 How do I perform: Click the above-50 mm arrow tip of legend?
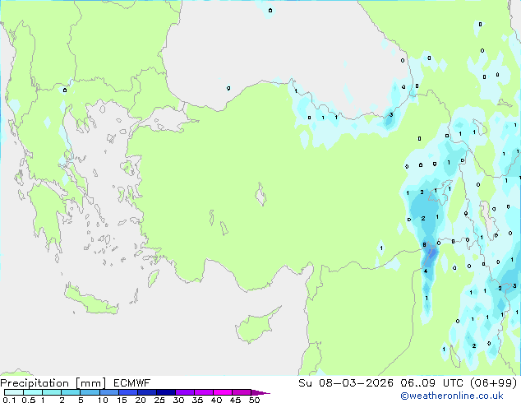point(260,392)
